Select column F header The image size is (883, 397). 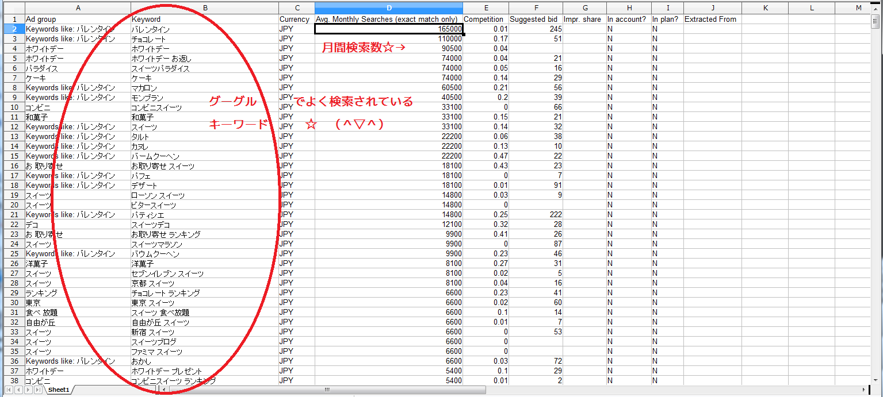pyautogui.click(x=536, y=7)
